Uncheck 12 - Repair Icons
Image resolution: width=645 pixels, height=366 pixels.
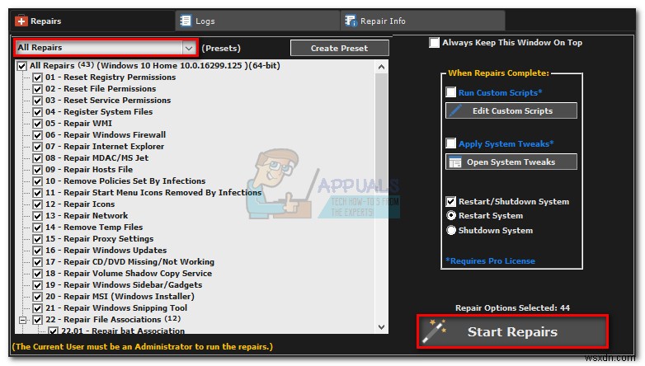[x=37, y=204]
